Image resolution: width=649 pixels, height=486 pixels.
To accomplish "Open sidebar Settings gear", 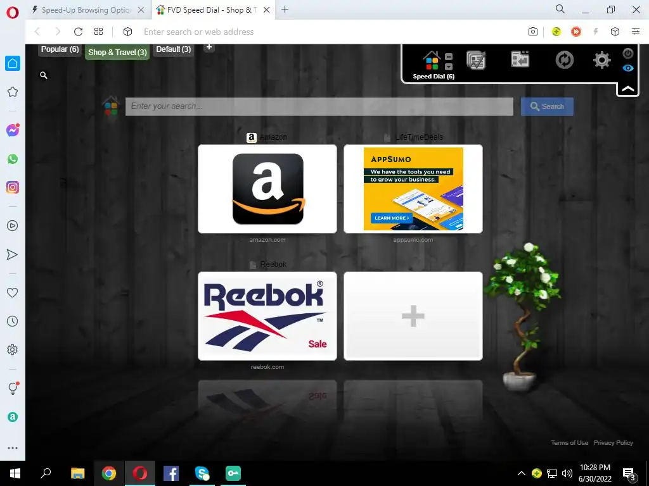I will coord(13,349).
